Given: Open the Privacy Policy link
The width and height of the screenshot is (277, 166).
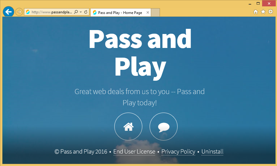Looking at the screenshot, I should click(178, 151).
